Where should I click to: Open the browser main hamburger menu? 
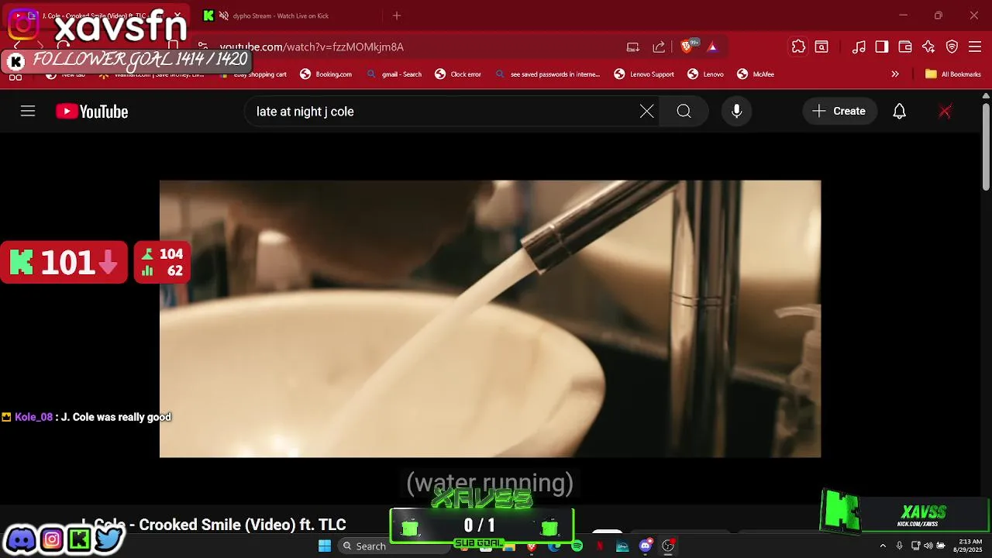pyautogui.click(x=975, y=47)
